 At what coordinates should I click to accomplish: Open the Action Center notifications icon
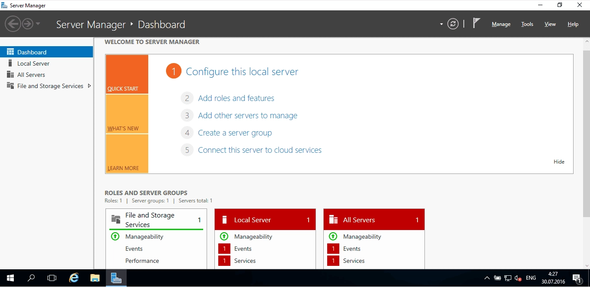click(x=577, y=278)
